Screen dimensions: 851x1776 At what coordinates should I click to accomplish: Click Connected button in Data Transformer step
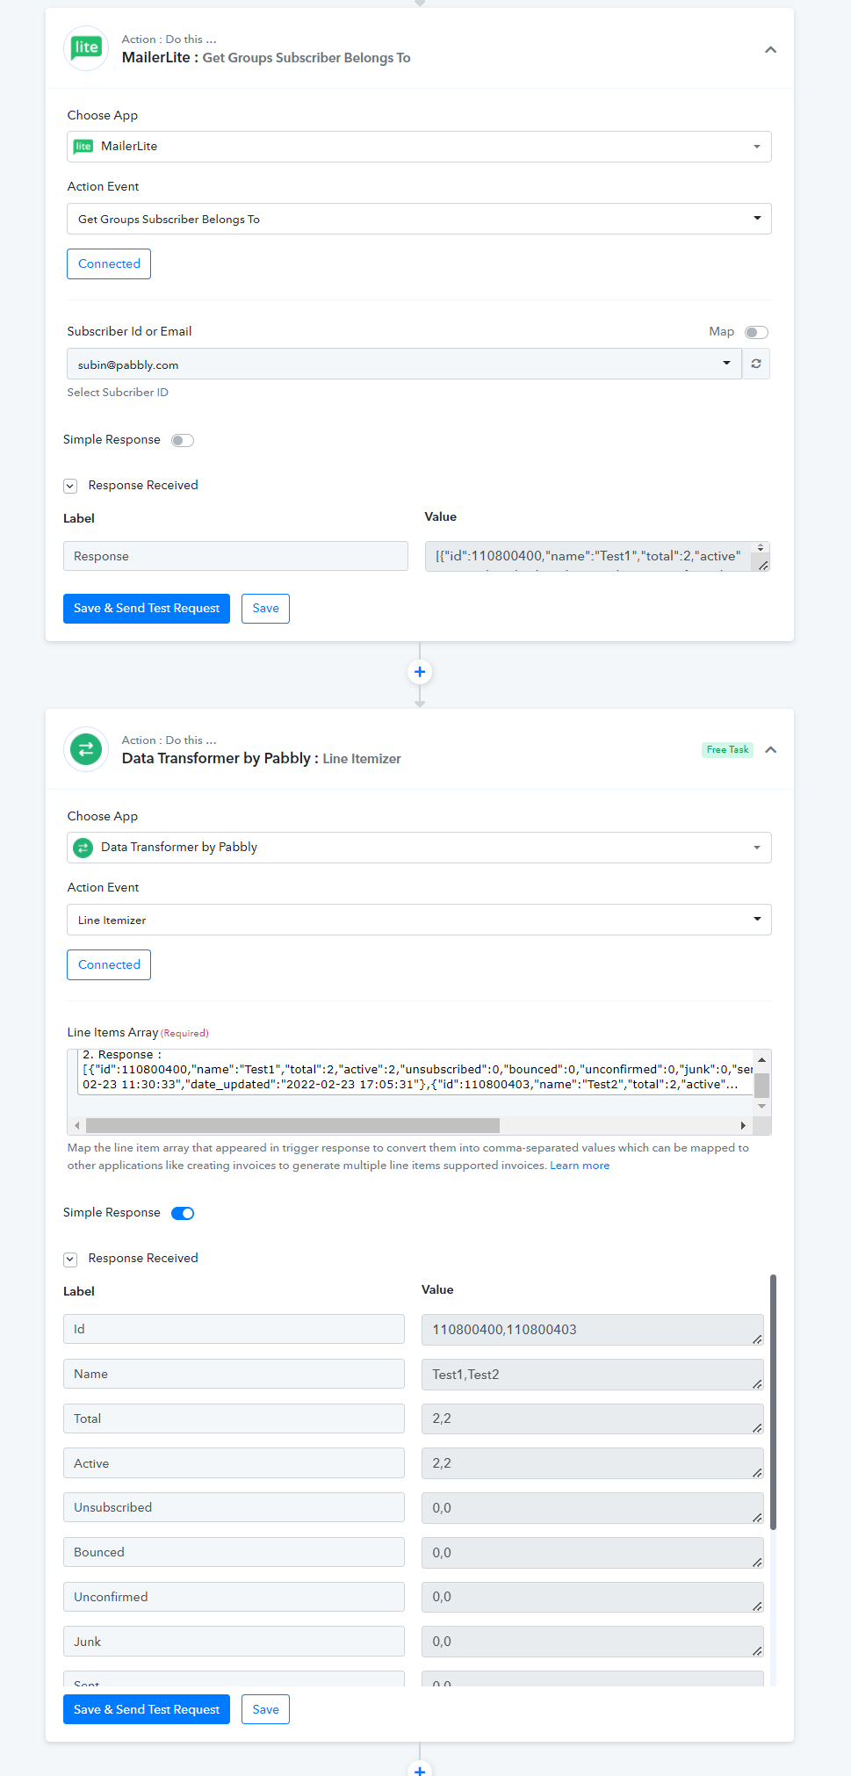tap(109, 964)
